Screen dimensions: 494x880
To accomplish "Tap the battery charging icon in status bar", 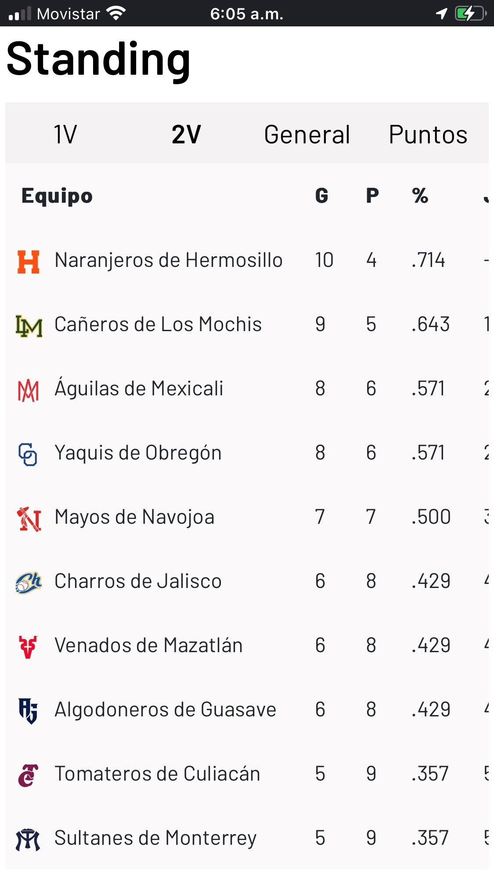I will coord(470,14).
